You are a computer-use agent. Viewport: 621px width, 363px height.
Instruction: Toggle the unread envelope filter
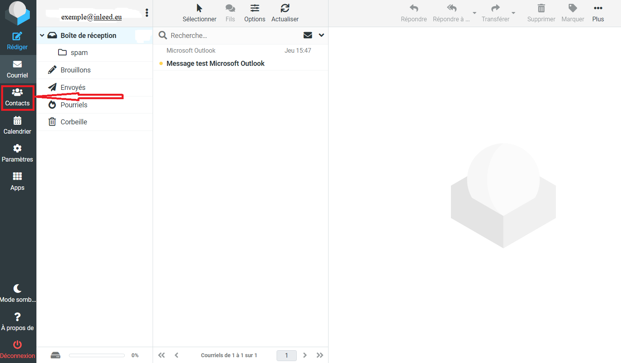pos(308,35)
